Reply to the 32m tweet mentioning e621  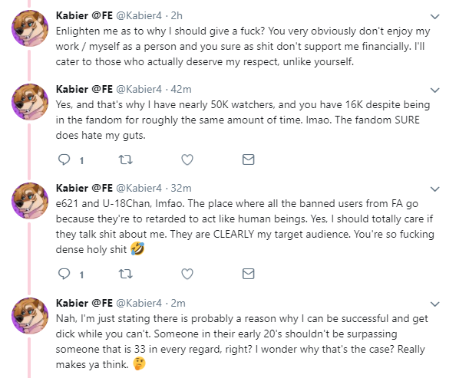tap(64, 273)
